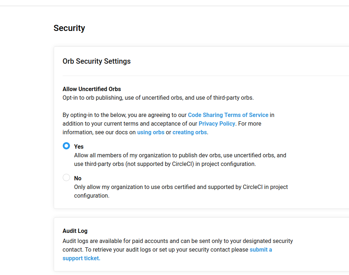Click the Security page heading
349x275 pixels.
tap(69, 28)
